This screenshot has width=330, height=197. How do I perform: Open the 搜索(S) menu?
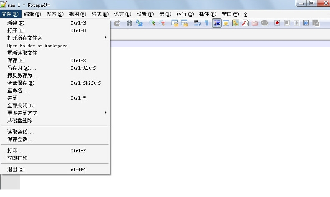(55, 14)
